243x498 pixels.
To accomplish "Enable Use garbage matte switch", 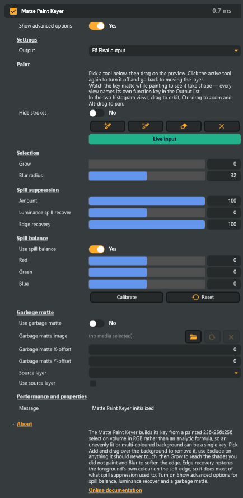I will pos(97,323).
